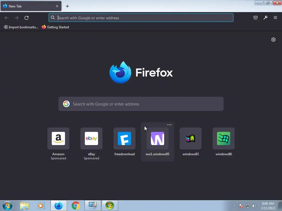The width and height of the screenshot is (282, 211).
Task: Select the New Tab tab
Action: tap(31, 6)
